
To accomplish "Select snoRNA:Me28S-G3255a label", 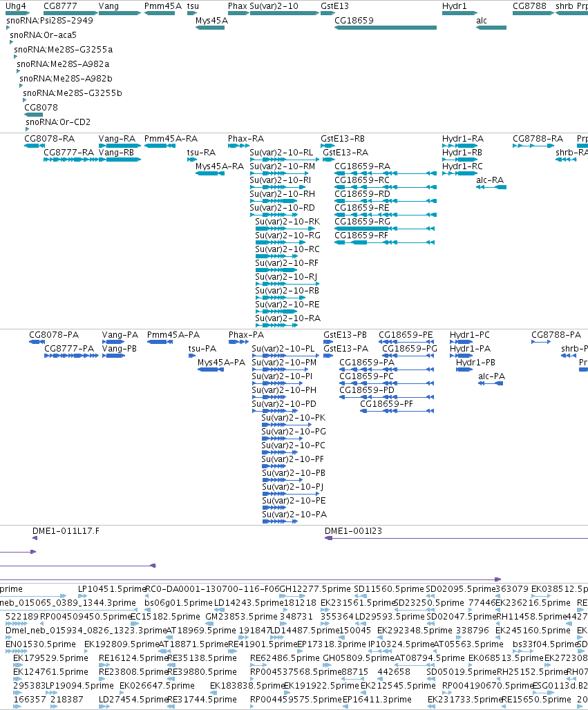I will click(64, 50).
